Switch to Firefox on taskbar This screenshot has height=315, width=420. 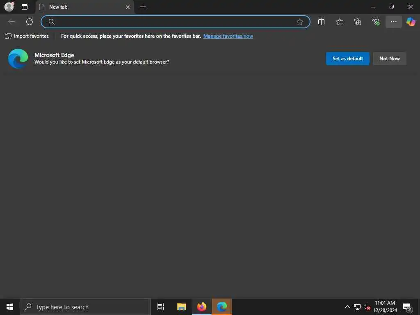[x=202, y=307]
